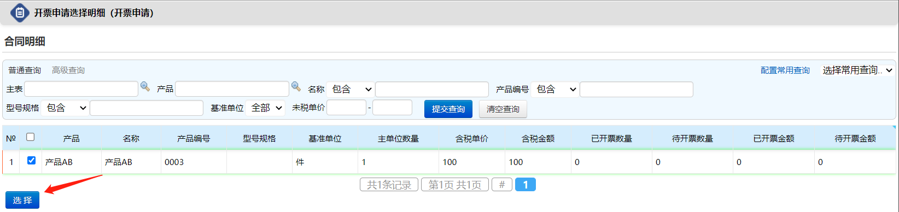Click the 含税金额 column header
This screenshot has width=899, height=212.
click(538, 138)
